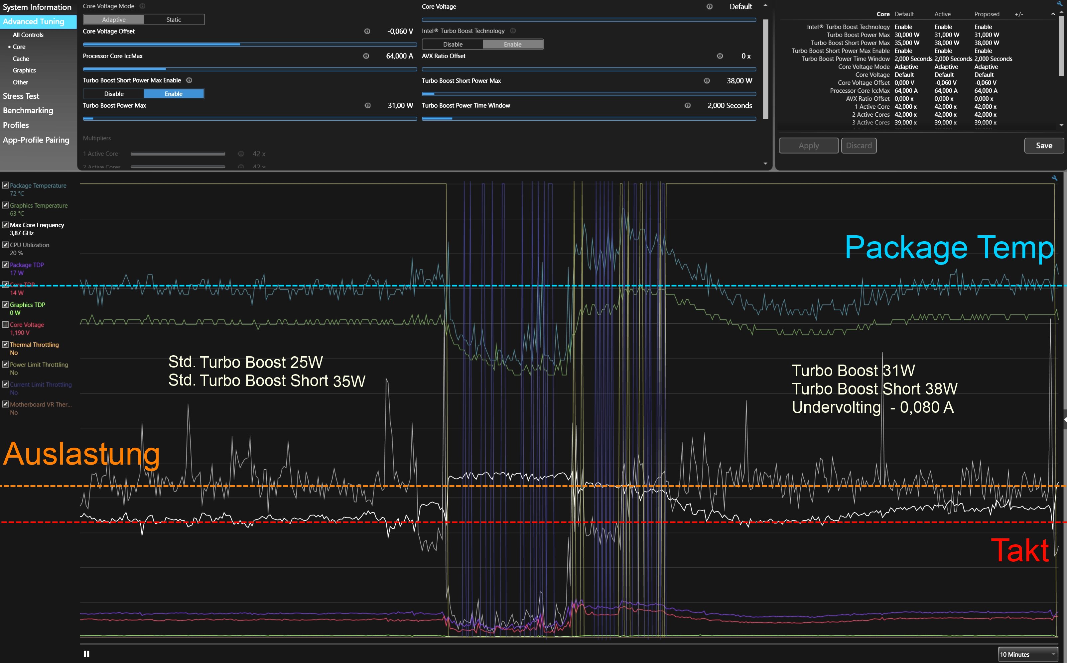The height and width of the screenshot is (663, 1067).
Task: Click Turbo Boost Short Power Max info icon
Action: click(x=707, y=81)
